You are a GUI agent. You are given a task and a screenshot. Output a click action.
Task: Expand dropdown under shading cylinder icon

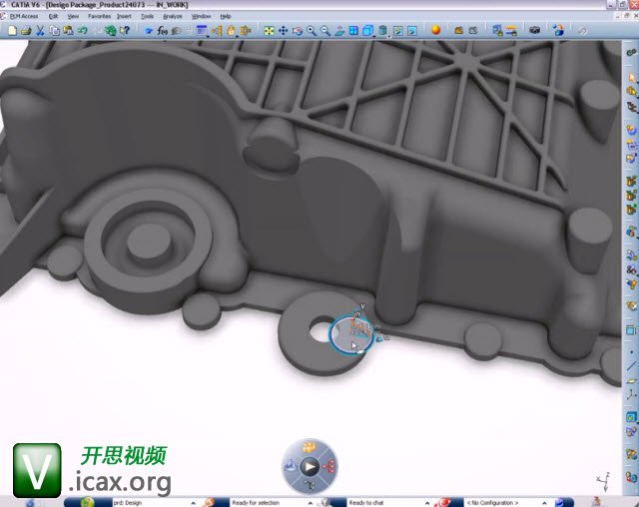point(388,37)
